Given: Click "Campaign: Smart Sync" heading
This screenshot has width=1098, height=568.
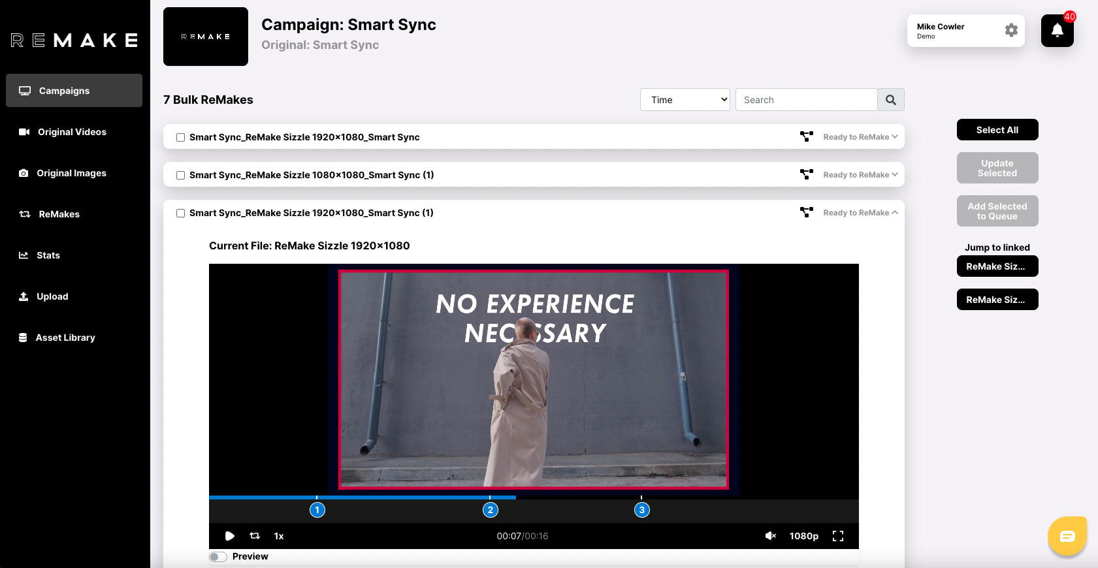Looking at the screenshot, I should pos(349,25).
